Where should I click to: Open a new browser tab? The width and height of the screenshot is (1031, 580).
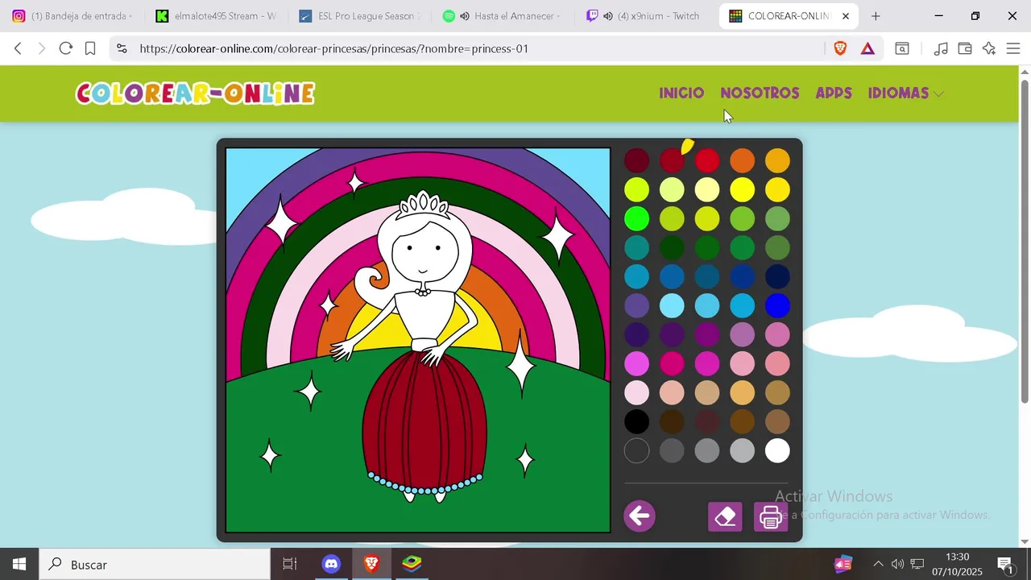[876, 16]
